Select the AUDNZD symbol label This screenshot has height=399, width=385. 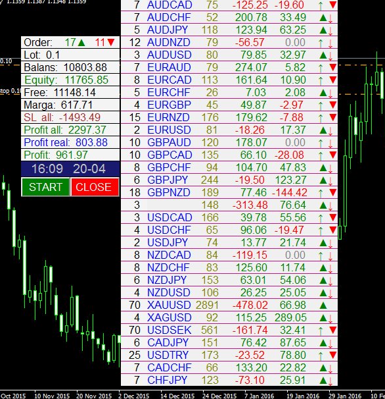pos(169,42)
